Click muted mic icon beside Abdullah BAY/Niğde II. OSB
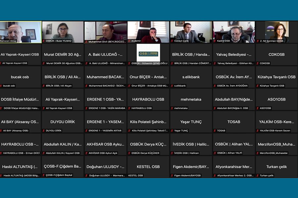 tap(215, 108)
